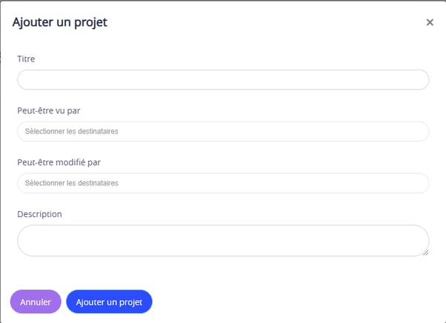Click the Peut-être modifié par label

click(59, 162)
